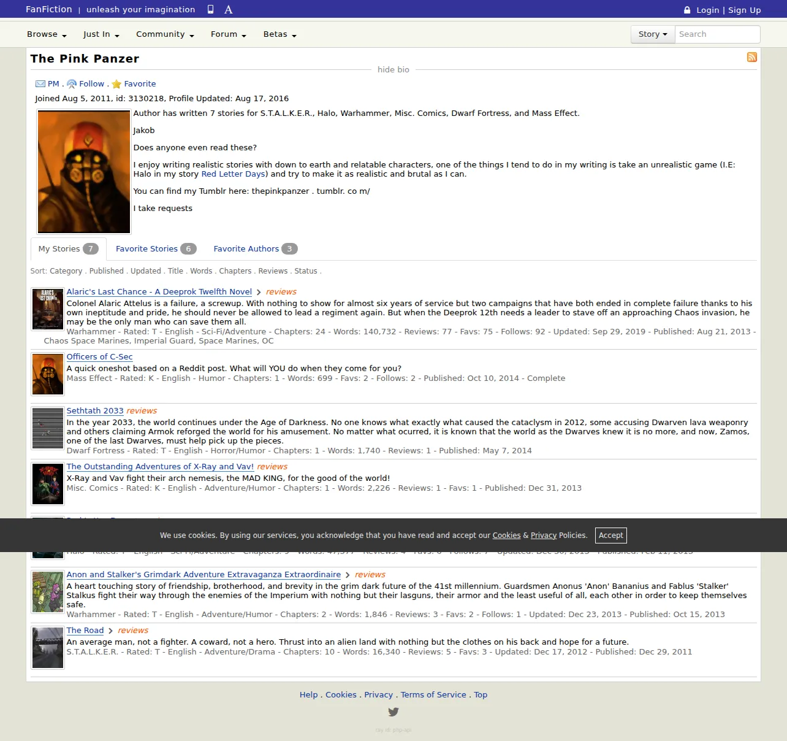Follow the Red Letter Days link in bio
The image size is (787, 741).
[x=233, y=174]
